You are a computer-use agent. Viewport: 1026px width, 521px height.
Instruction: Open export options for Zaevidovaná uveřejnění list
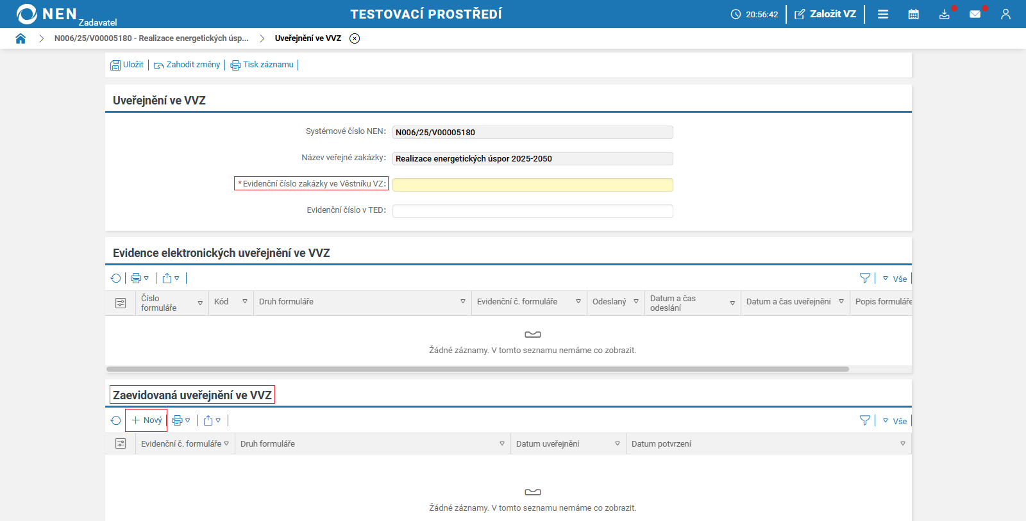[x=212, y=420]
